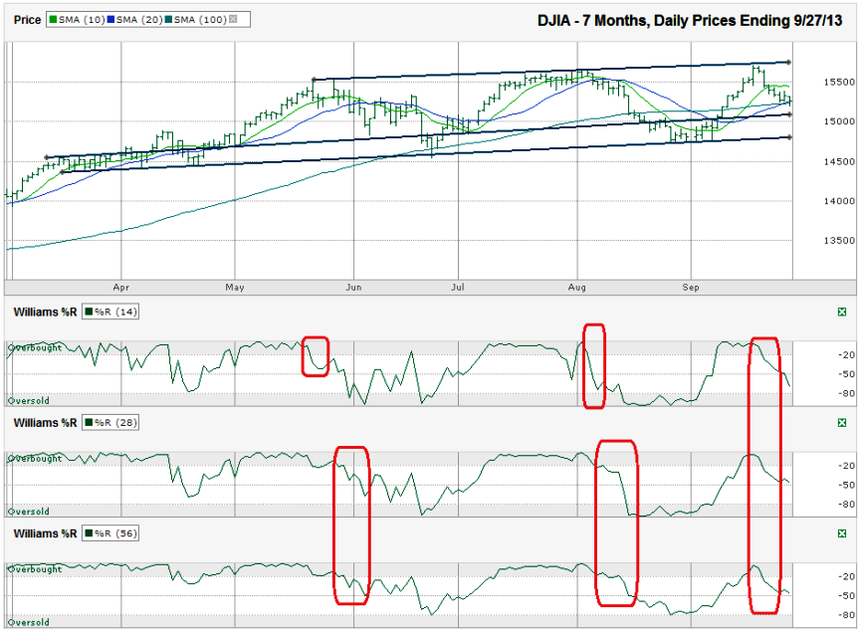This screenshot has height=631, width=859.
Task: Click Oversold label in the %R (14) panel
Action: pyautogui.click(x=29, y=401)
